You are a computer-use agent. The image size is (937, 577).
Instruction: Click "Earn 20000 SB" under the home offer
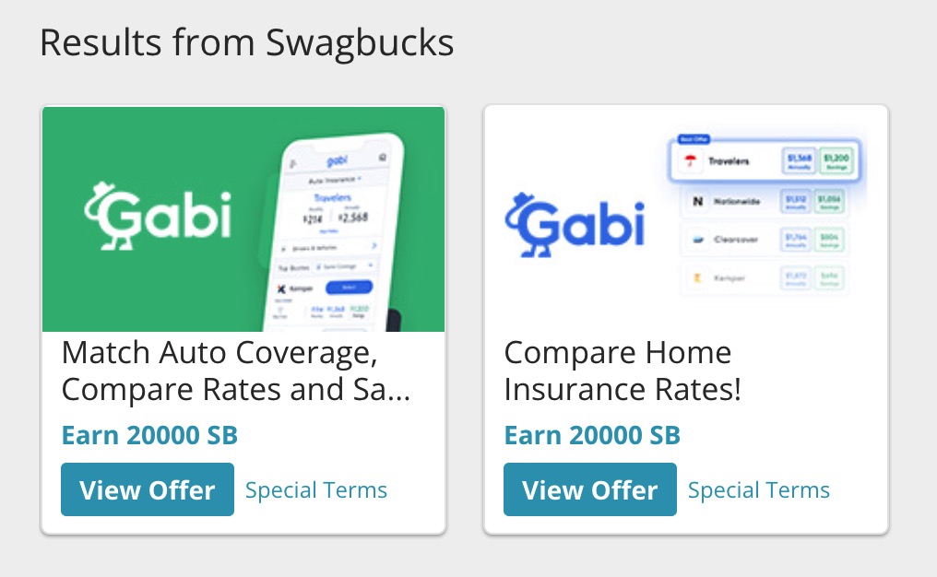point(592,435)
